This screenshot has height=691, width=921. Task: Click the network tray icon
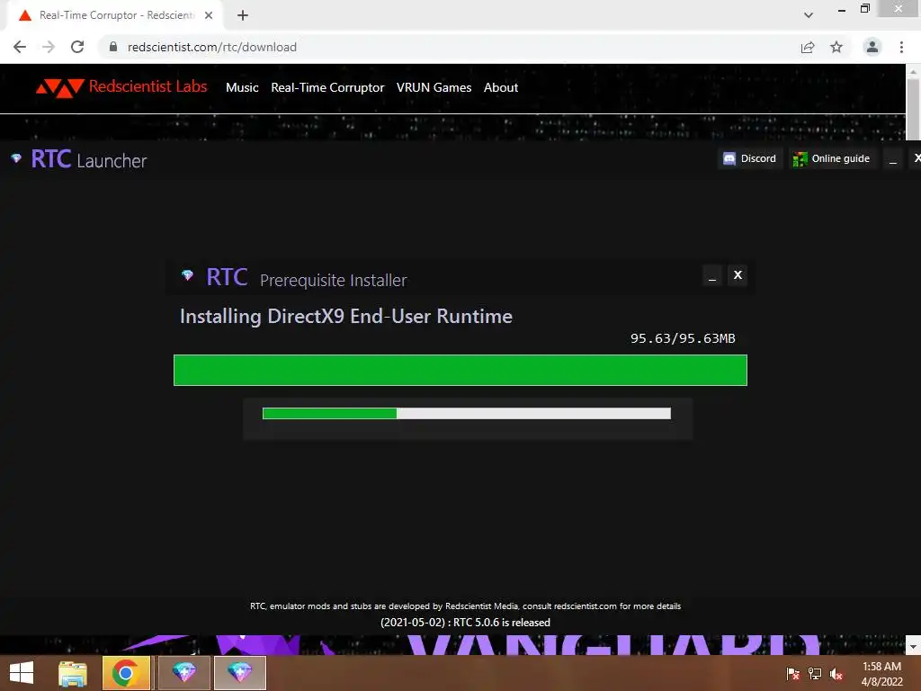click(x=815, y=674)
